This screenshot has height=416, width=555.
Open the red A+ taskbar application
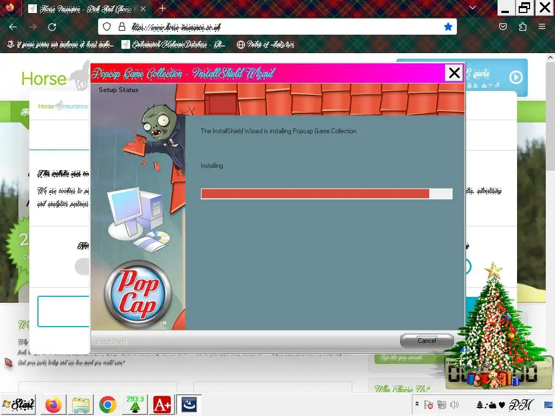pyautogui.click(x=162, y=404)
